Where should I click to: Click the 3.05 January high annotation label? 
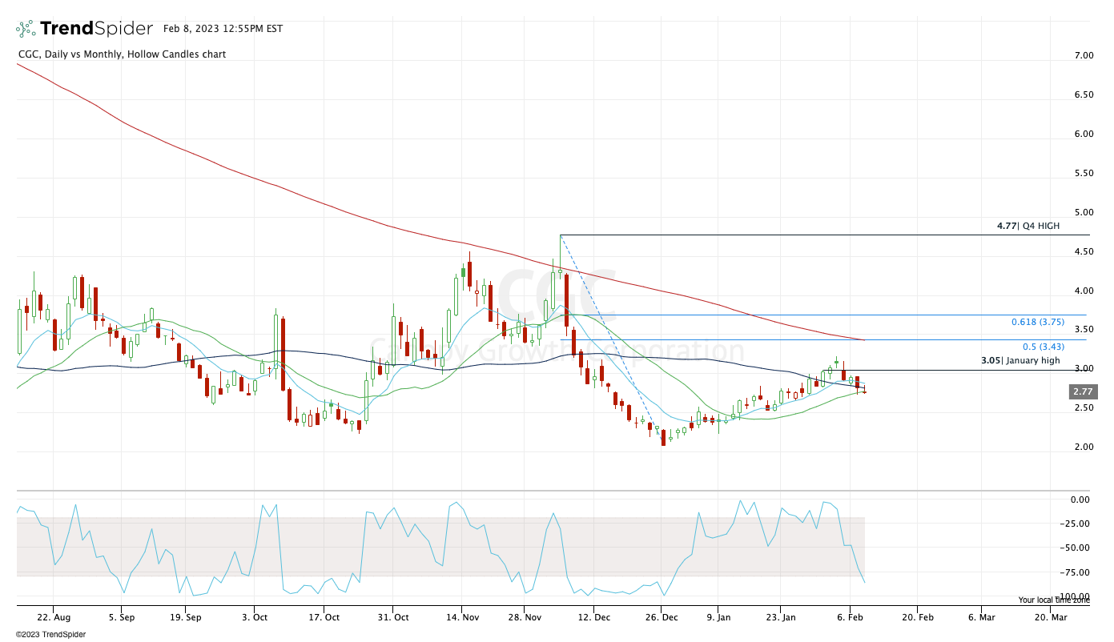pyautogui.click(x=1019, y=361)
